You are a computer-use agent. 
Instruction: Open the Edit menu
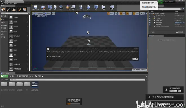[x=7, y=4]
